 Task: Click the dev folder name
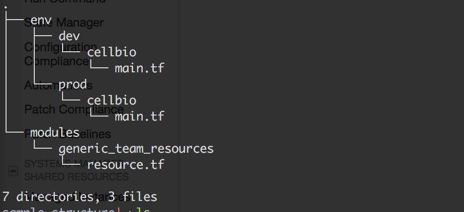tap(69, 36)
